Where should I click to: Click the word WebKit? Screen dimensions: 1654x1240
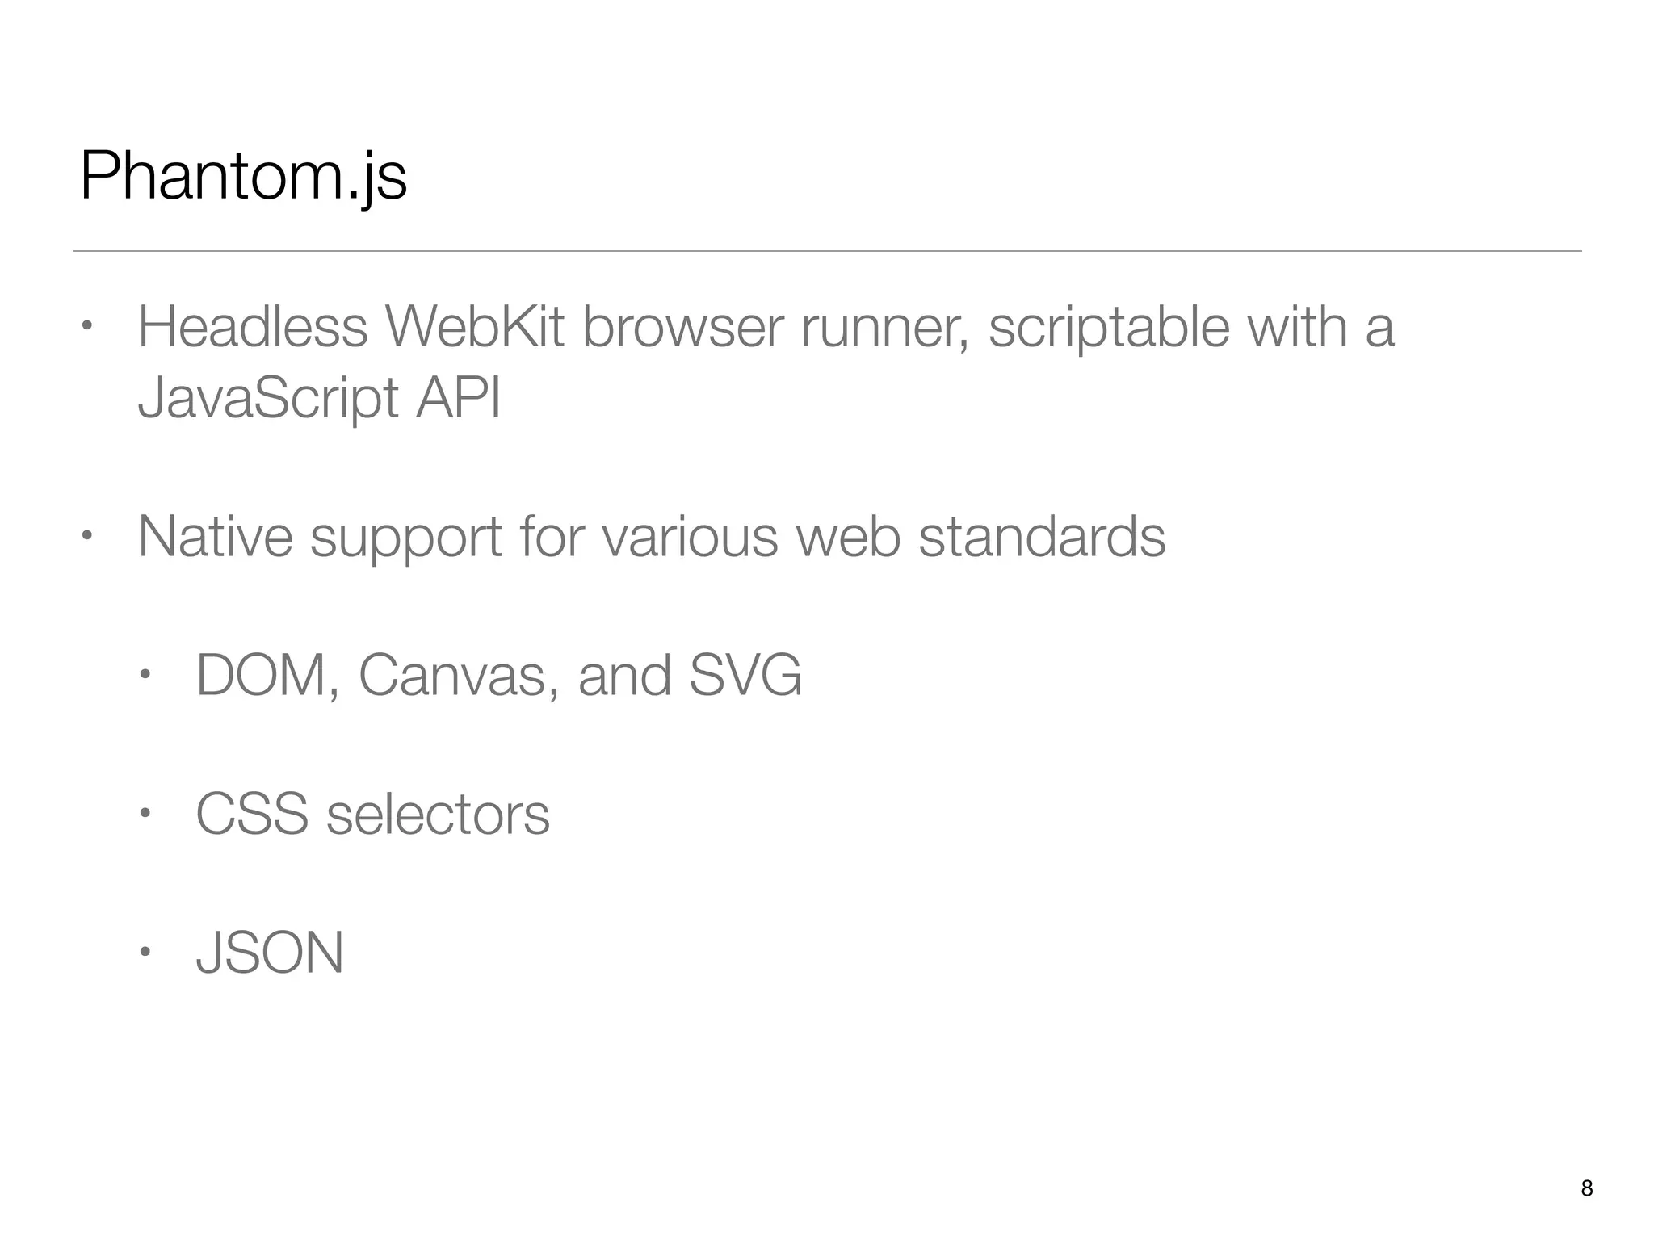(475, 327)
